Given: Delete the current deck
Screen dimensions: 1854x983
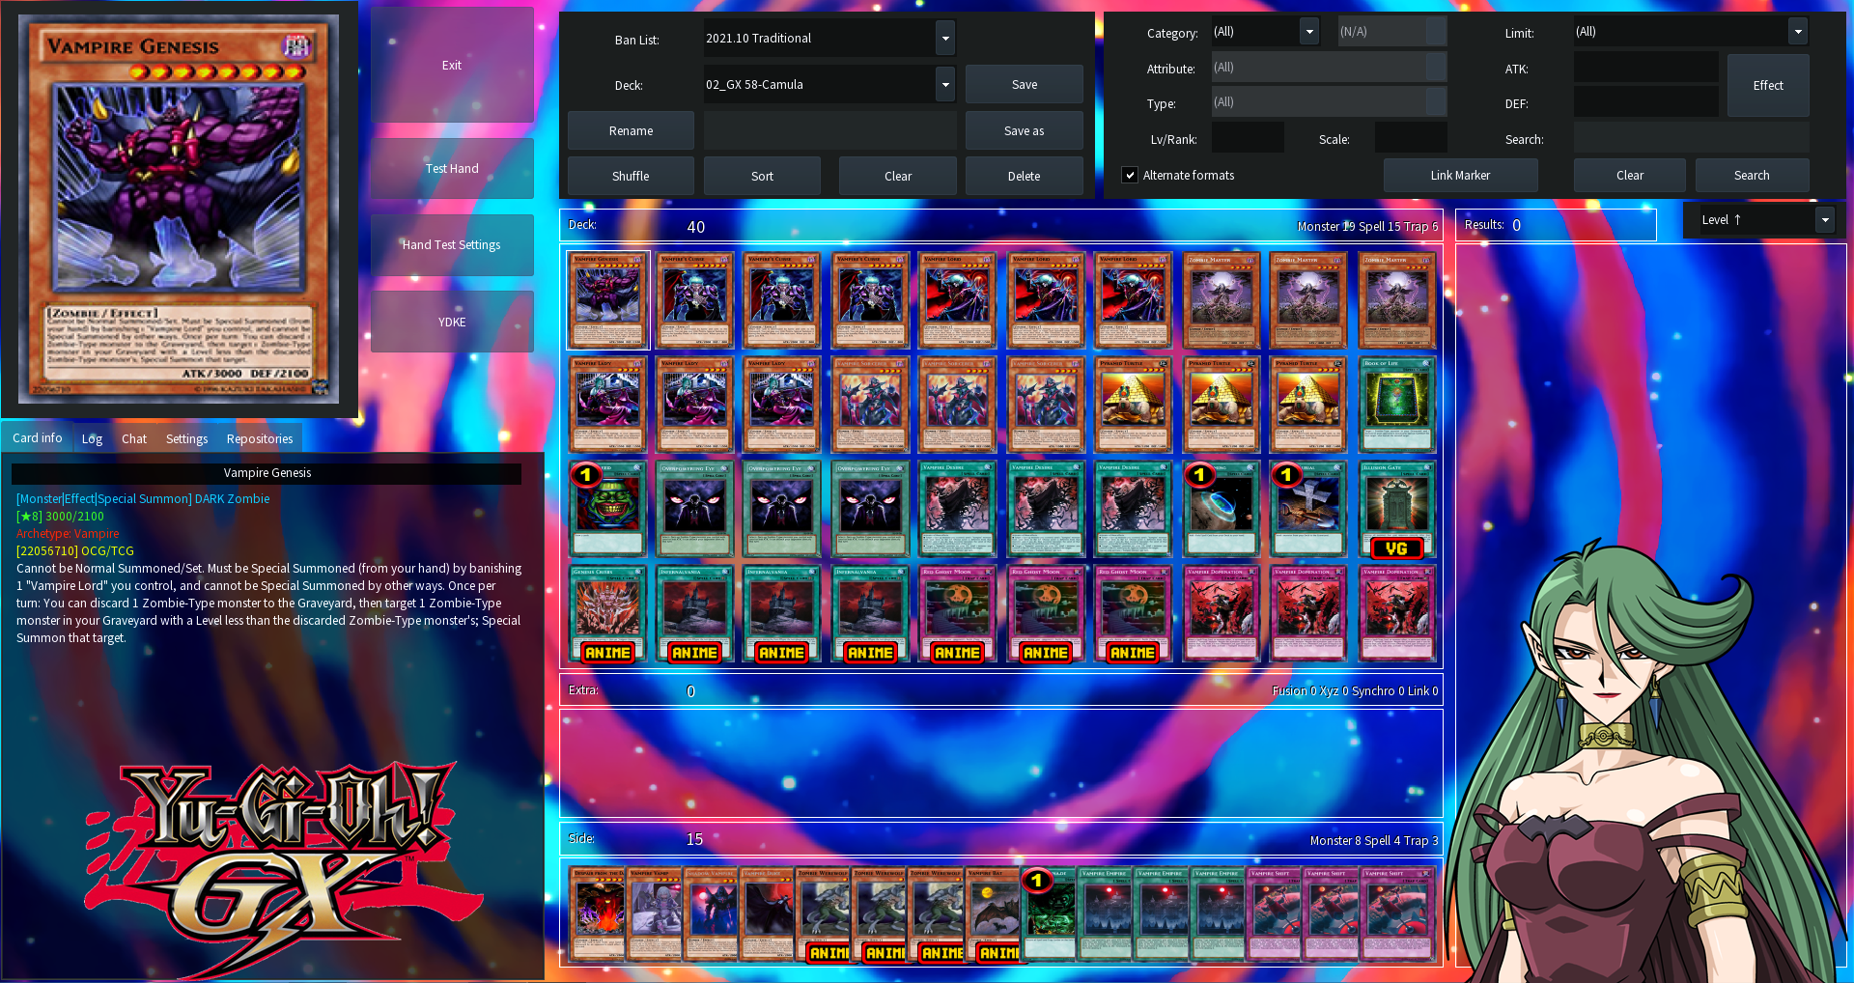Looking at the screenshot, I should pos(1024,177).
